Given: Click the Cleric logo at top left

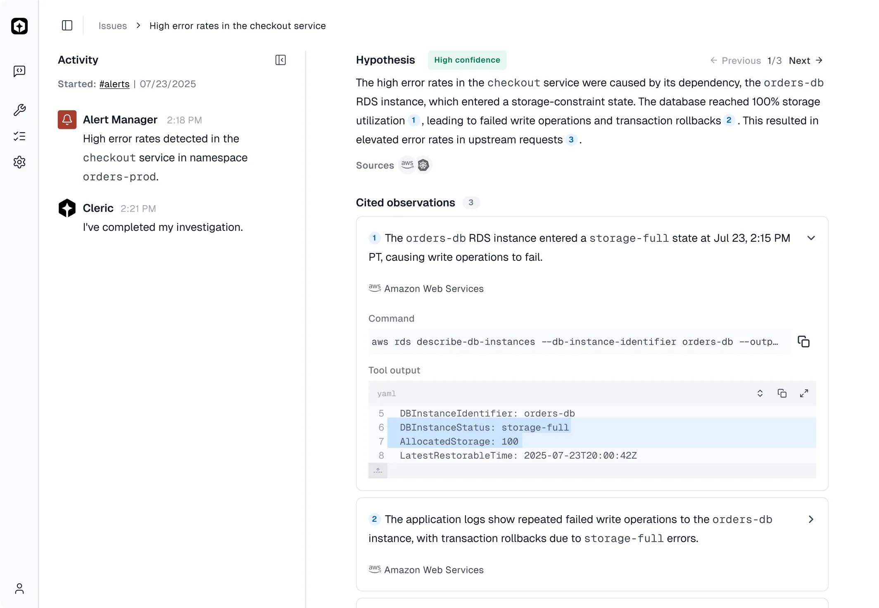Looking at the screenshot, I should click(x=19, y=26).
